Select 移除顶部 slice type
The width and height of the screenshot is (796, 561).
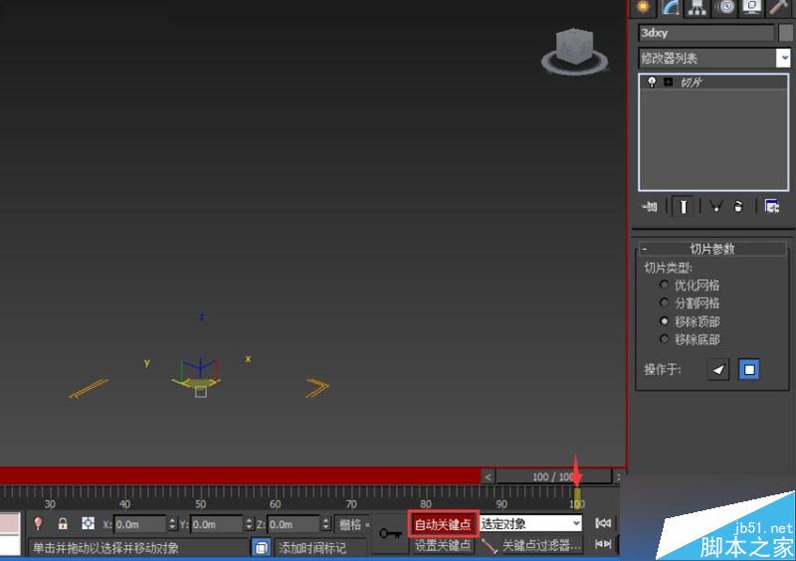(x=664, y=321)
